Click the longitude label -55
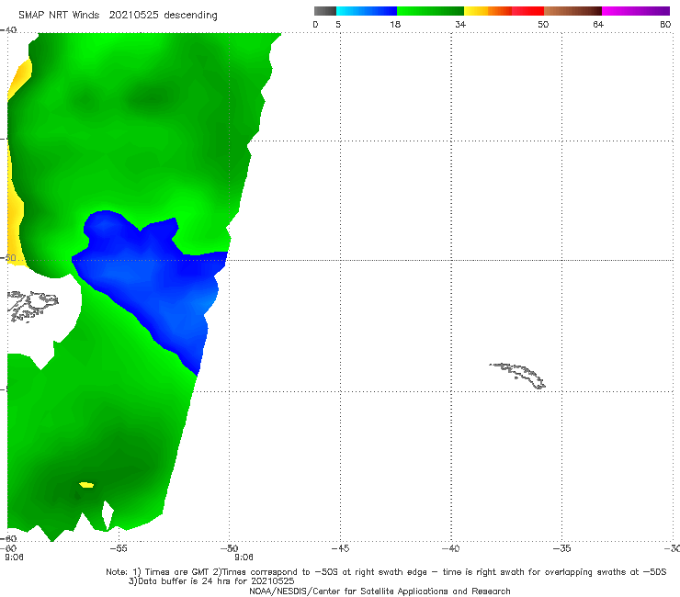Image resolution: width=680 pixels, height=597 pixels. pyautogui.click(x=119, y=549)
